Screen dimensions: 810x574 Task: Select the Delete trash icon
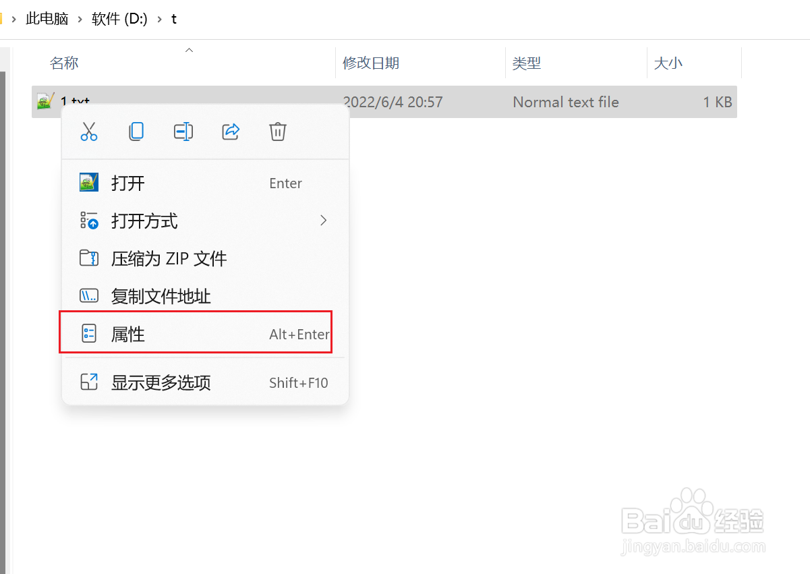278,132
